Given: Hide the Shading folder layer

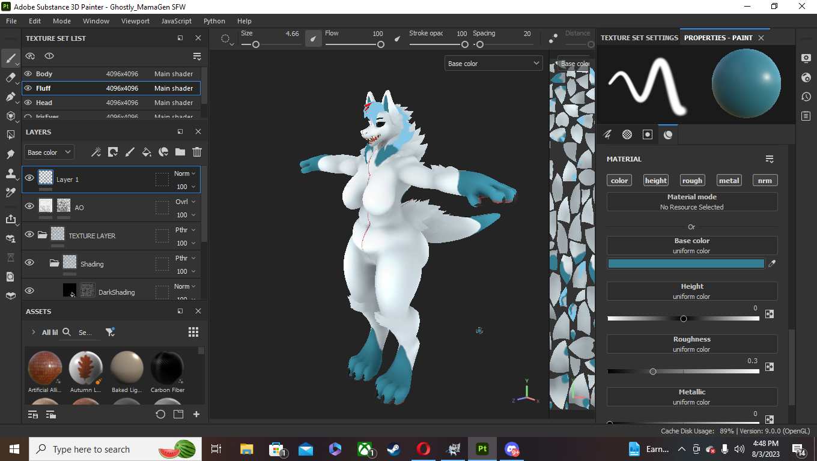Looking at the screenshot, I should 29,262.
